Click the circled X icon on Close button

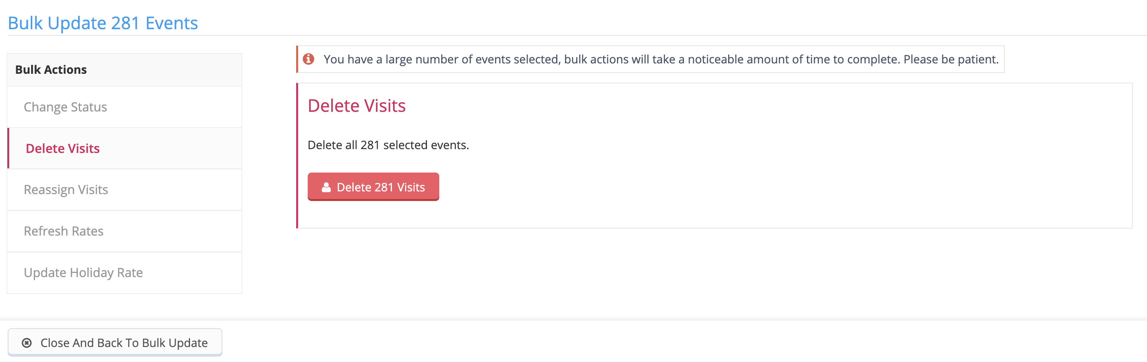pos(27,342)
